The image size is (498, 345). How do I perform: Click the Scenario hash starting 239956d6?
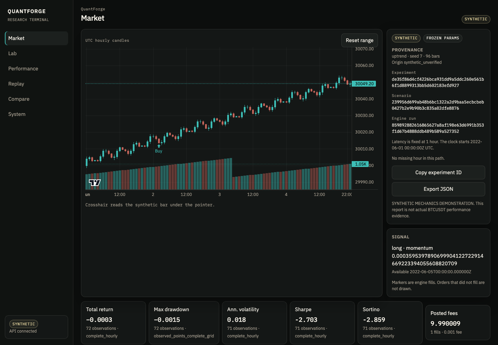coord(438,105)
